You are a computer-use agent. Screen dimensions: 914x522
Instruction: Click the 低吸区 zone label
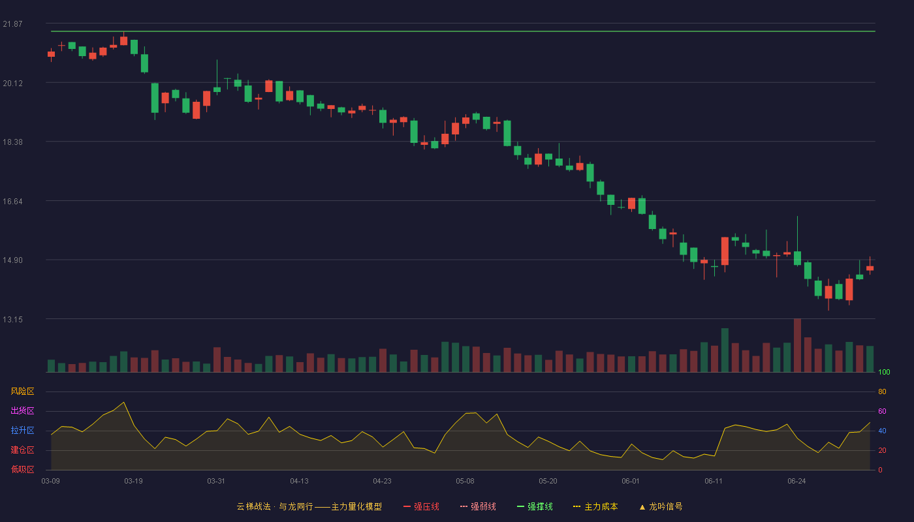tap(22, 469)
